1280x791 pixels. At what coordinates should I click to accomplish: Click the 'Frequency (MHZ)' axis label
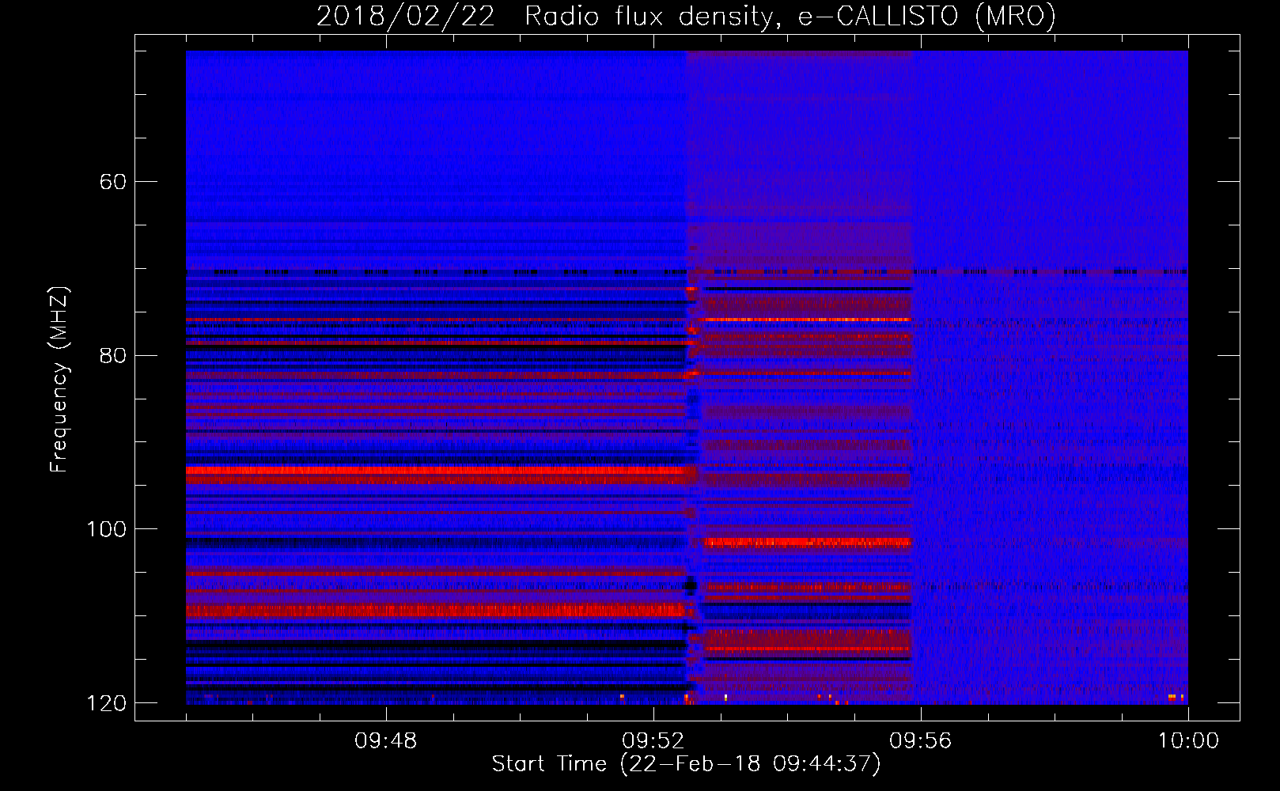[x=59, y=380]
